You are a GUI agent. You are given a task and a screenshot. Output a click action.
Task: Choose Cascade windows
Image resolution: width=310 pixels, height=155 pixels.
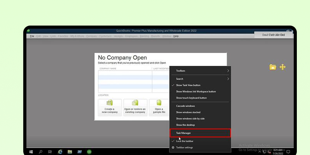(200, 106)
